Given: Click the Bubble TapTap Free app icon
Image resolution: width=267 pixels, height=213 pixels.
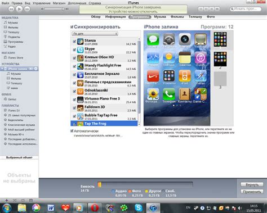Looking at the screenshot, I should 80,116.
